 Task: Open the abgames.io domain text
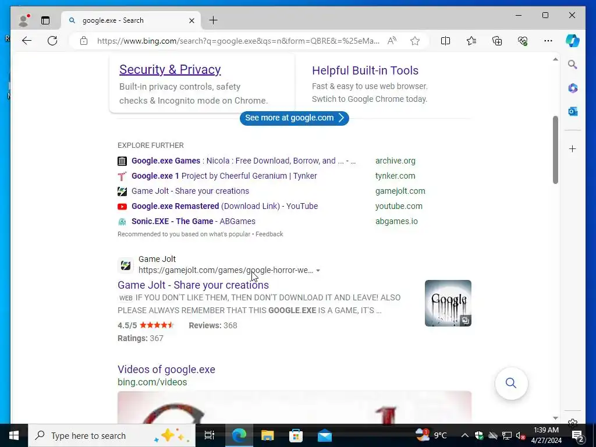396,221
